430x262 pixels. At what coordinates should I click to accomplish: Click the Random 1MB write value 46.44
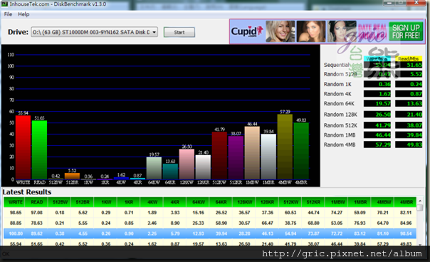(377, 135)
